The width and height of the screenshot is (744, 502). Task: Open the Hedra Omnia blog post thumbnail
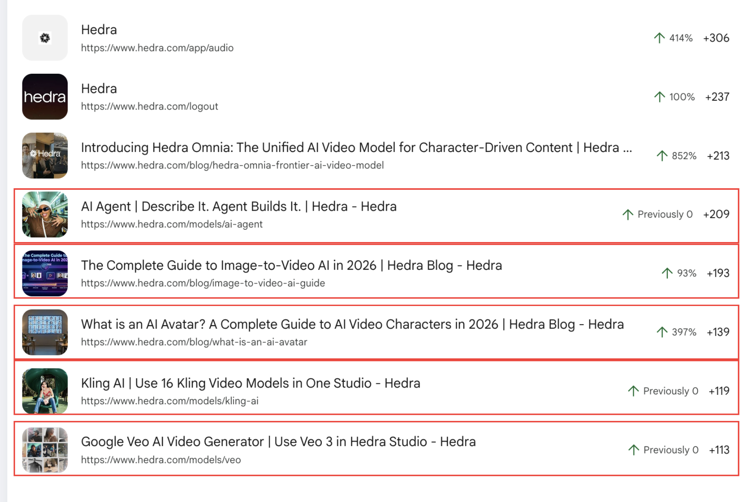pos(45,156)
